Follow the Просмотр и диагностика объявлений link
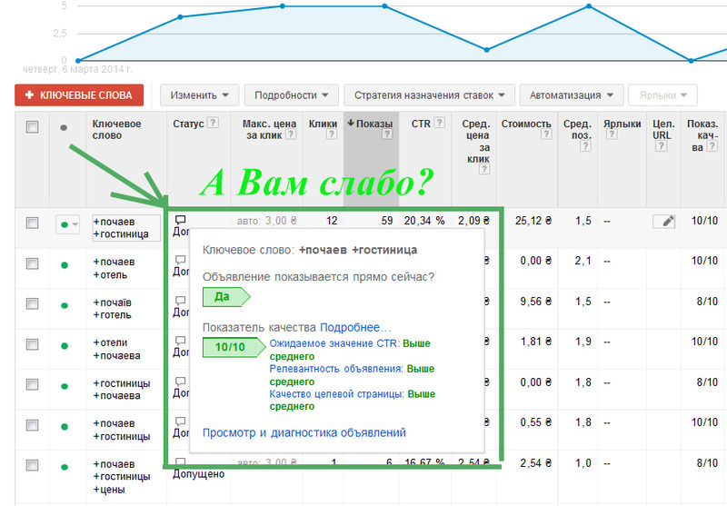This screenshot has height=506, width=727. (x=304, y=433)
